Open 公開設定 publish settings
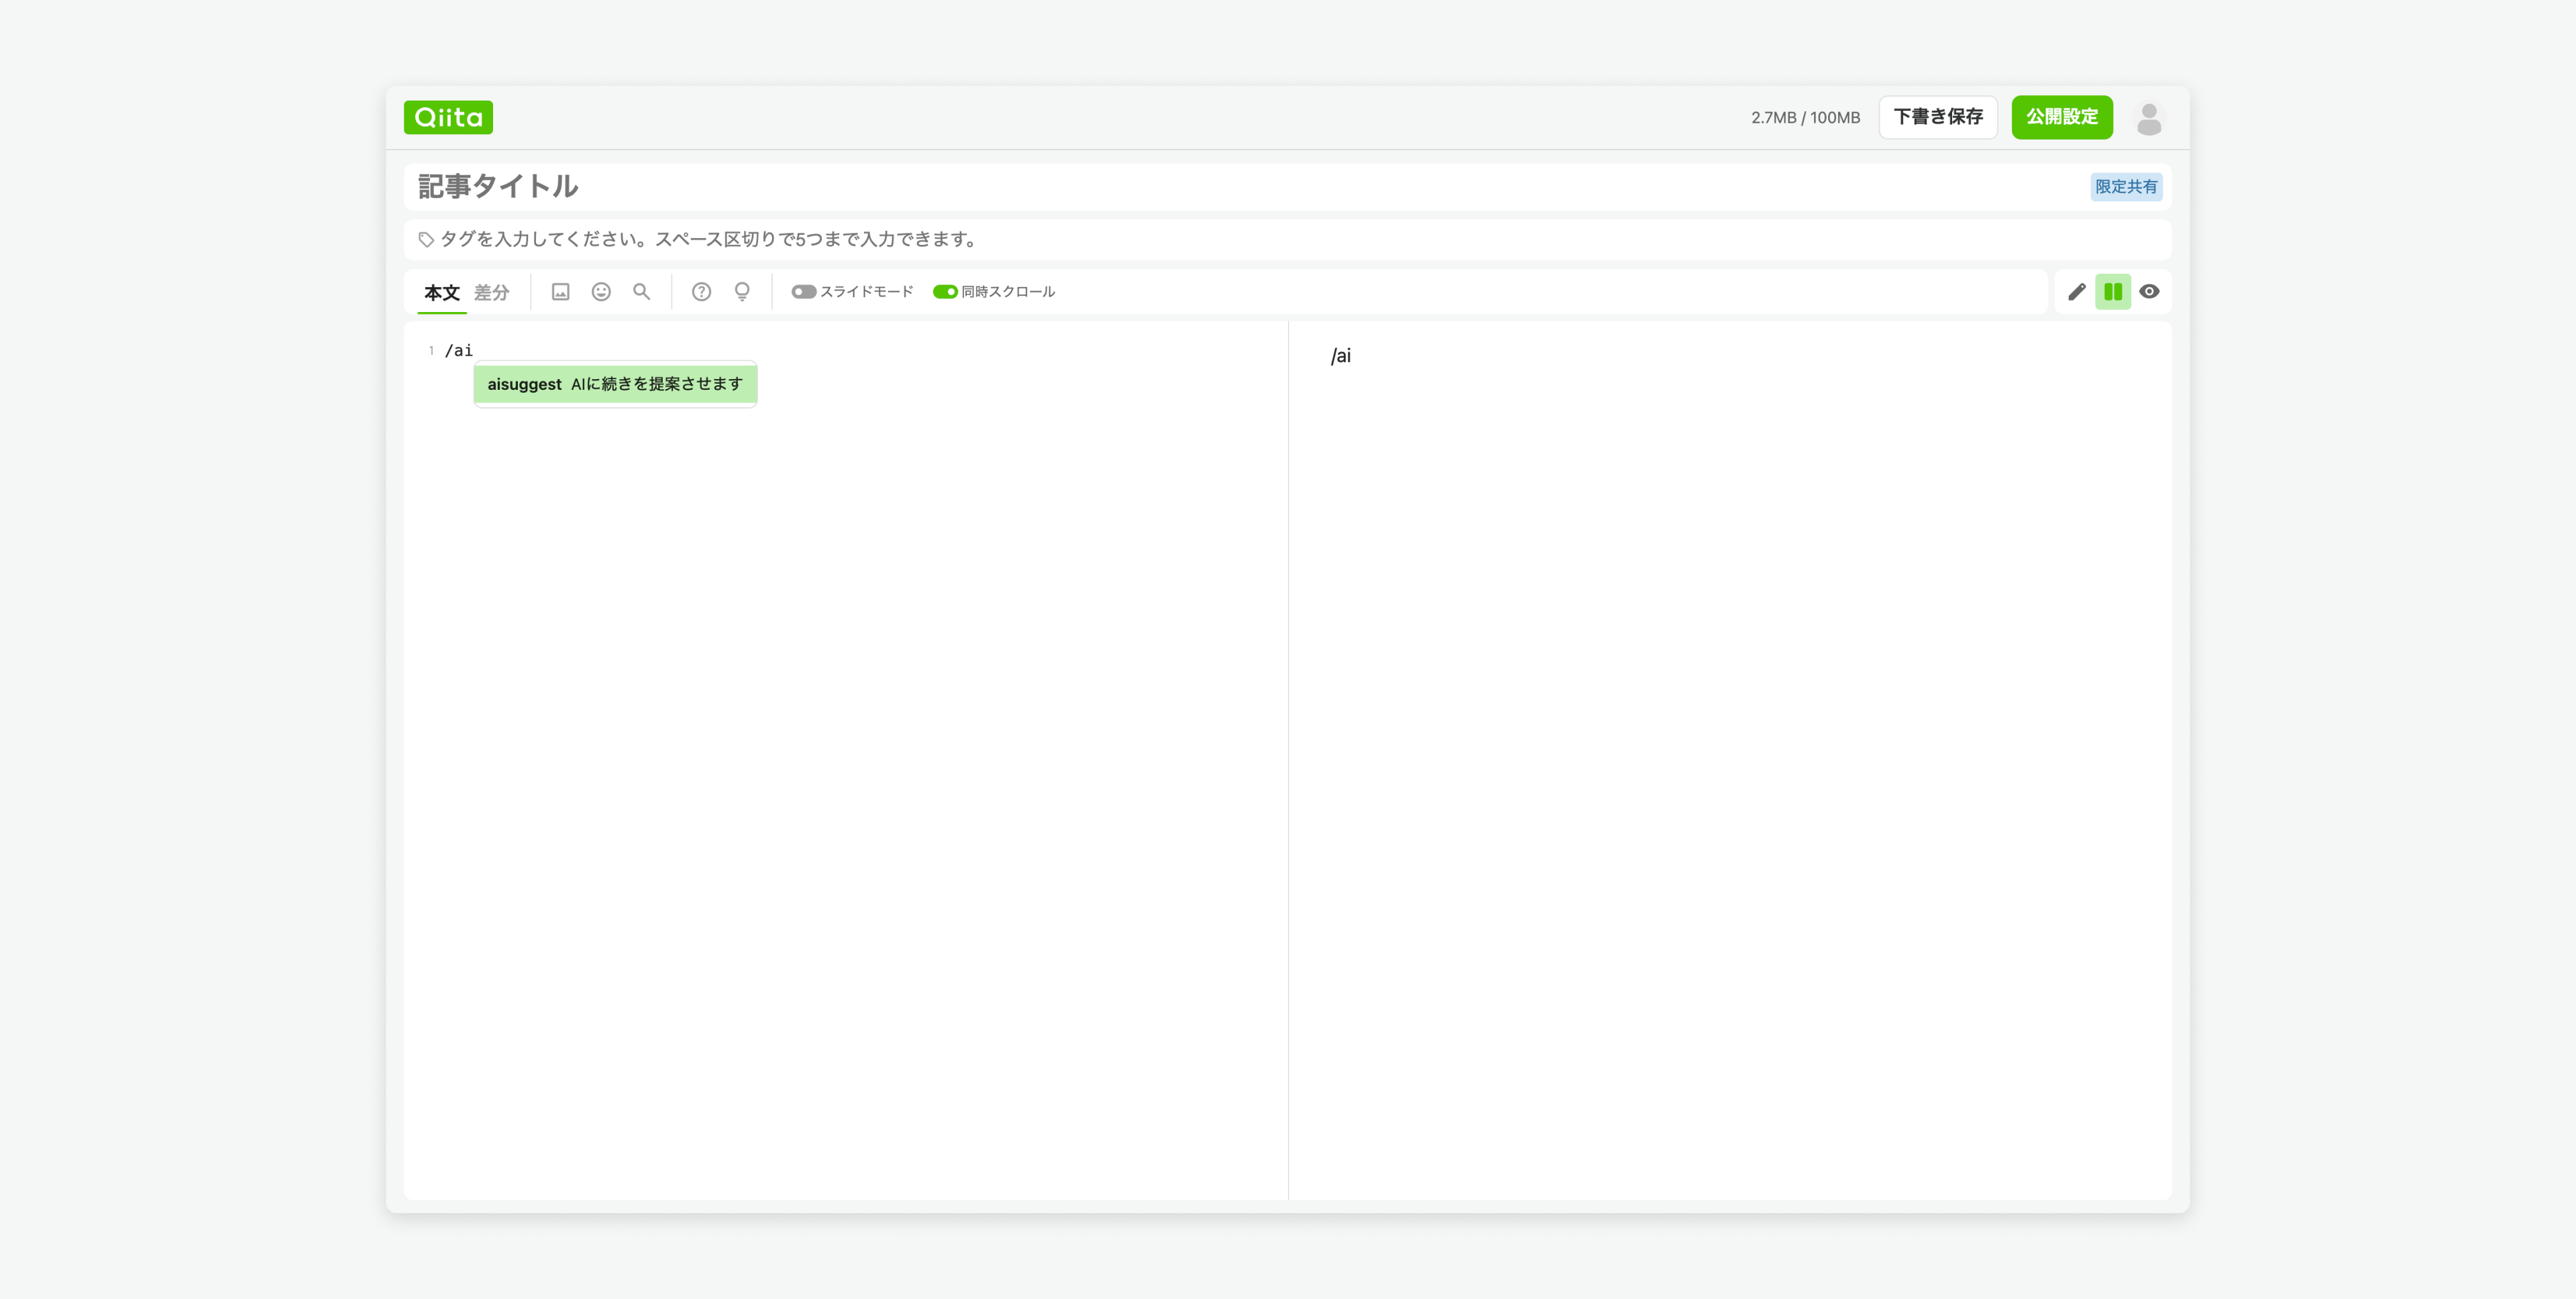 click(2061, 117)
